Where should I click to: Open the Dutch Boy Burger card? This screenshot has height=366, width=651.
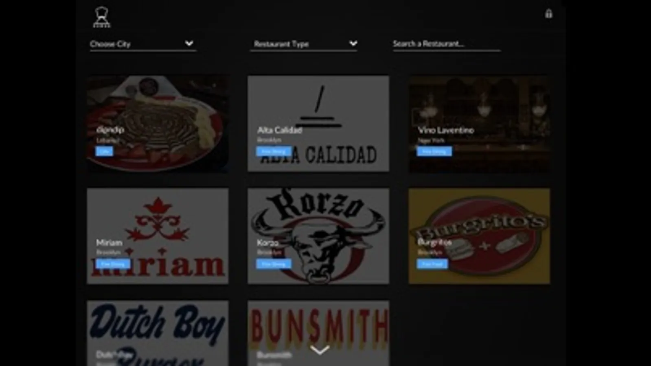[x=158, y=333]
